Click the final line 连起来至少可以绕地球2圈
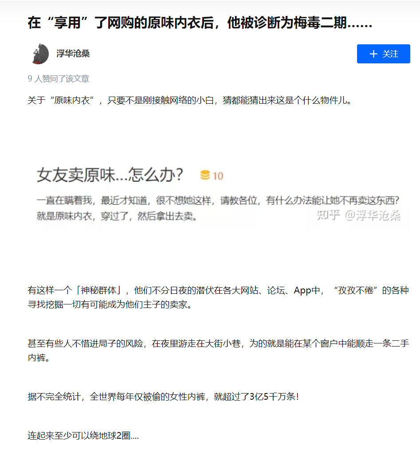Image resolution: width=420 pixels, height=452 pixels. point(83,435)
